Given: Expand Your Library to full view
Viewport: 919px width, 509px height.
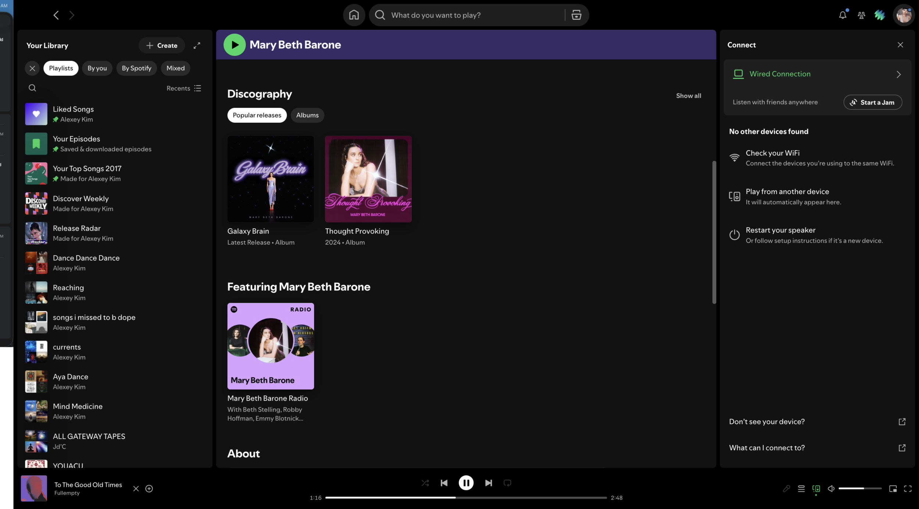Looking at the screenshot, I should tap(197, 45).
